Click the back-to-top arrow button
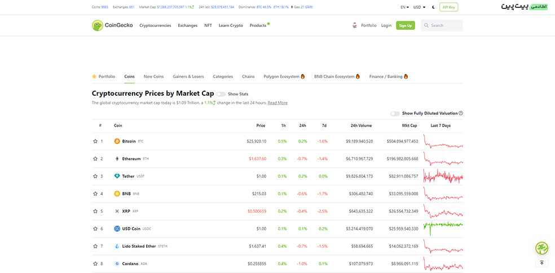Image resolution: width=555 pixels, height=273 pixels. click(x=541, y=262)
